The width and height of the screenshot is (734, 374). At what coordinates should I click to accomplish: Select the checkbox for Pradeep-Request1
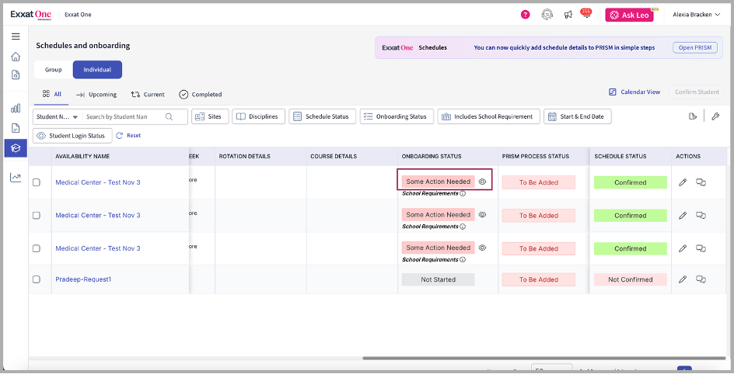pos(37,279)
